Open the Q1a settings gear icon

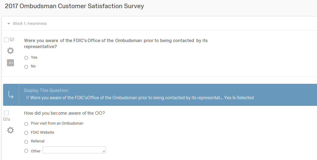[x=10, y=130]
